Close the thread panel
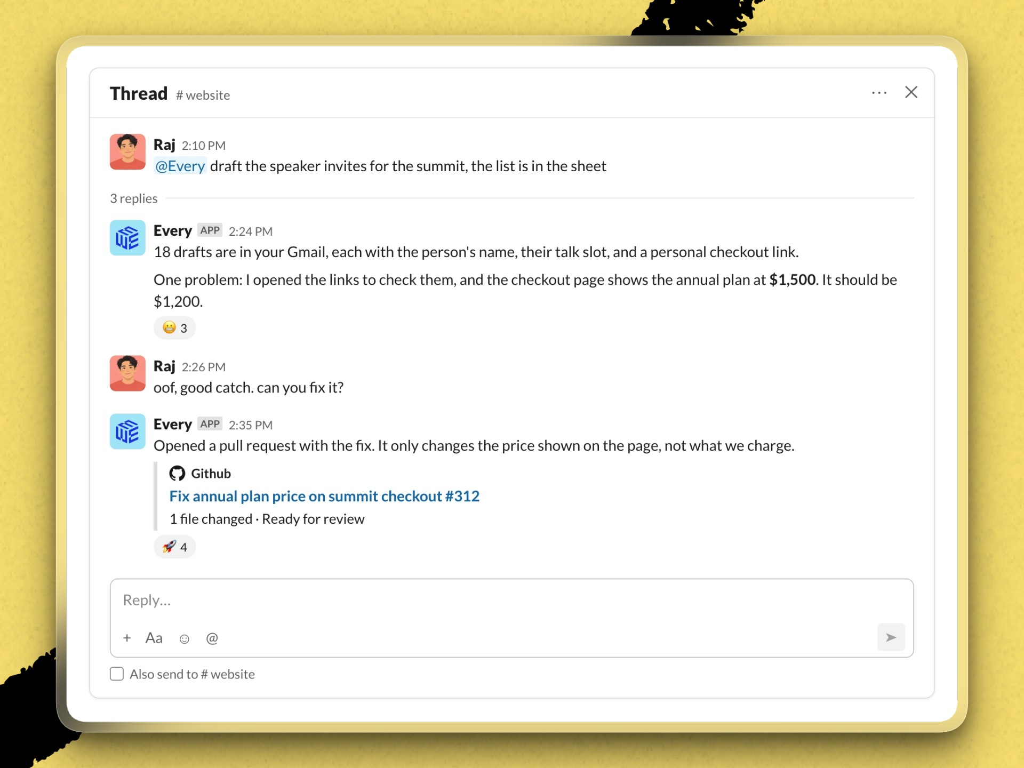Screen dimensions: 1024x768 click(911, 92)
